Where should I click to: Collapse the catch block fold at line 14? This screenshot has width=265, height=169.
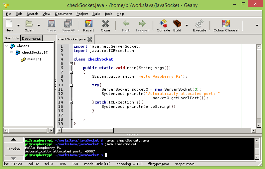coord(71,102)
